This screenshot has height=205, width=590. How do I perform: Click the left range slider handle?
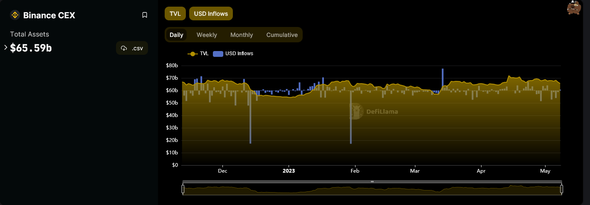[183, 189]
